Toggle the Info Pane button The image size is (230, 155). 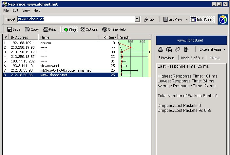(202, 20)
